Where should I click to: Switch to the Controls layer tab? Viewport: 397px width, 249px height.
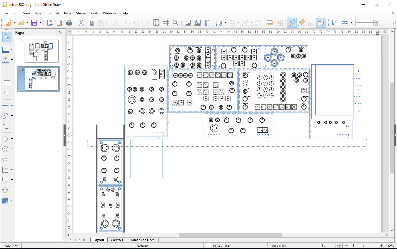tap(117, 240)
